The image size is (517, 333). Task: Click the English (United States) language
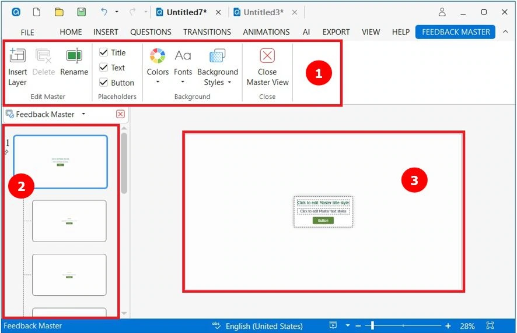(x=264, y=326)
